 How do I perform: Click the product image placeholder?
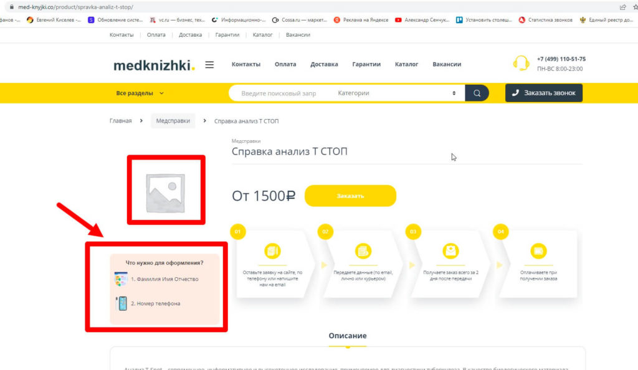coord(165,189)
